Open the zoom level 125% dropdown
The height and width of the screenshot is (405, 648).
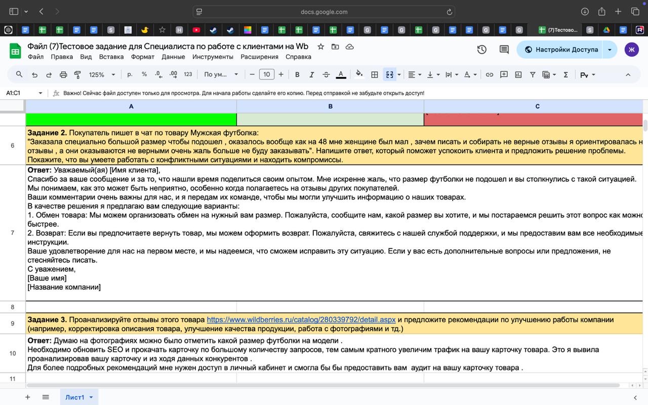click(102, 74)
